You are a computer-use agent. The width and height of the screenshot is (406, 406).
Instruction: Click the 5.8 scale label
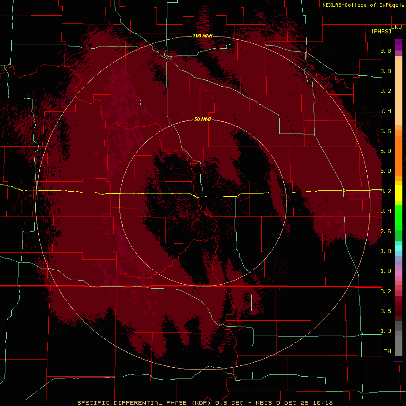tap(386, 151)
